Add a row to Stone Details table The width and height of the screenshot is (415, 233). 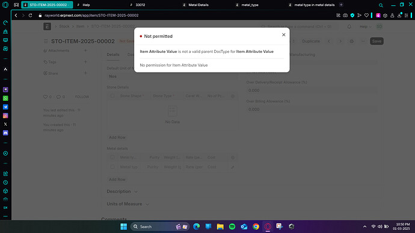[117, 138]
